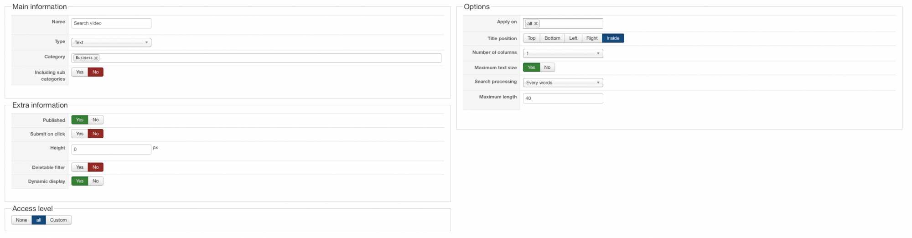Screen dimensions: 912x238
Task: Choose Custom access level
Action: 58,220
